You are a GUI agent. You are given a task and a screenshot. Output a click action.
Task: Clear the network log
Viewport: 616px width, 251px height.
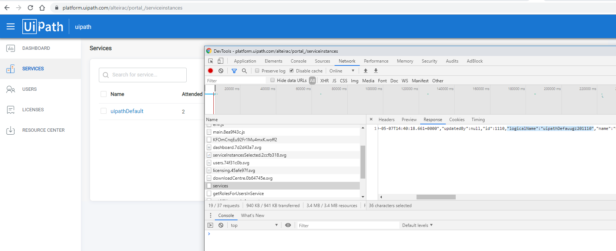[221, 71]
